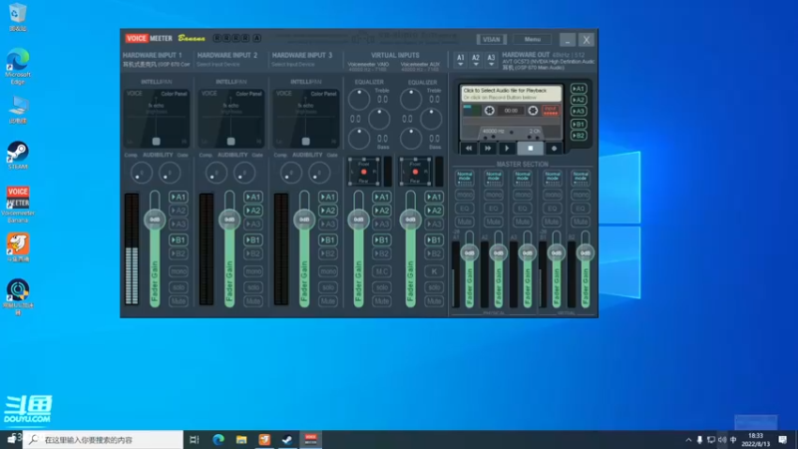The image size is (798, 449).
Task: Toggle M.C on Voicemeeter VAIO strip
Action: [382, 271]
